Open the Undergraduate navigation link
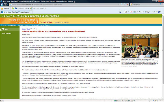 point(12,25)
